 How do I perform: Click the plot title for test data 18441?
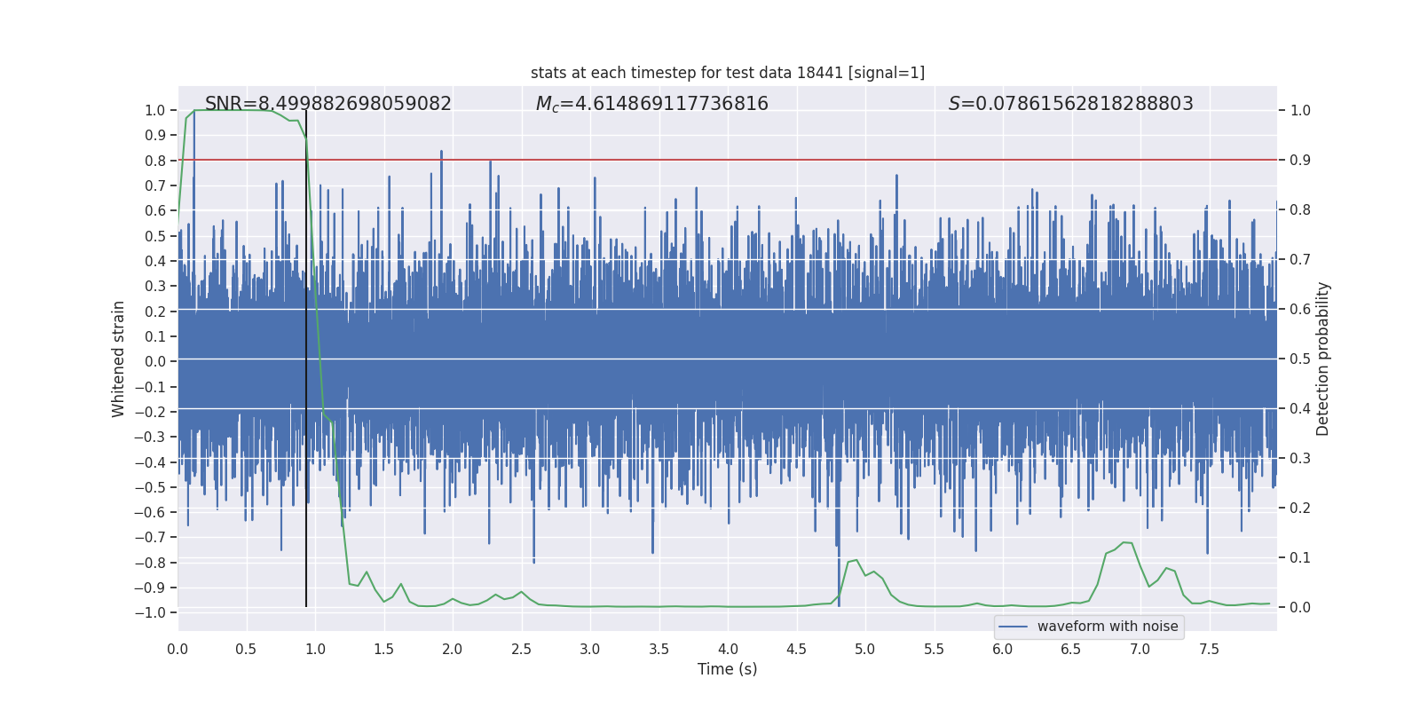[727, 73]
